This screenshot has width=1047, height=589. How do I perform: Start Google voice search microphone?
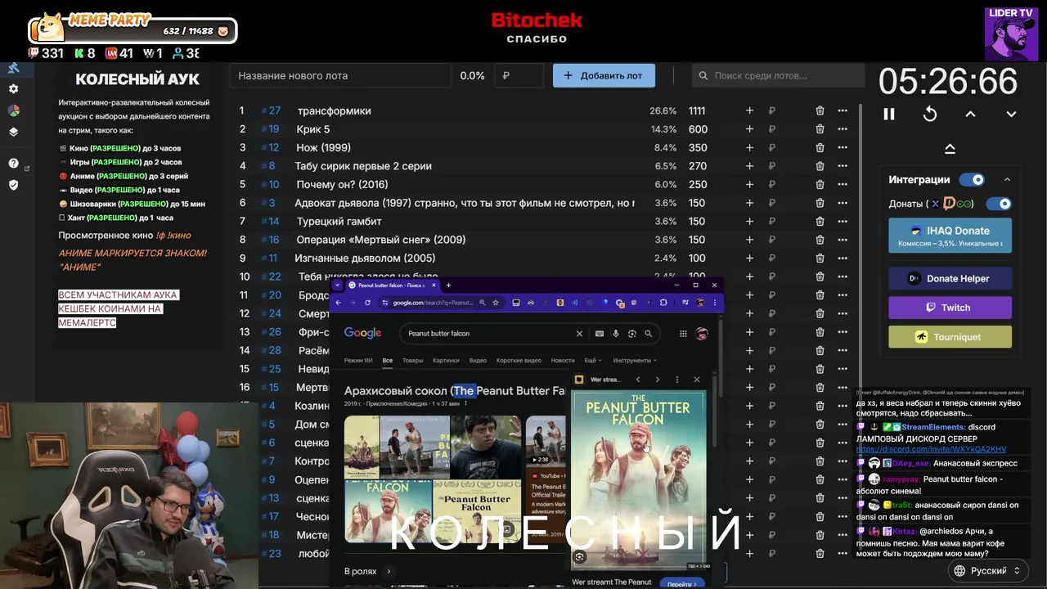(616, 334)
